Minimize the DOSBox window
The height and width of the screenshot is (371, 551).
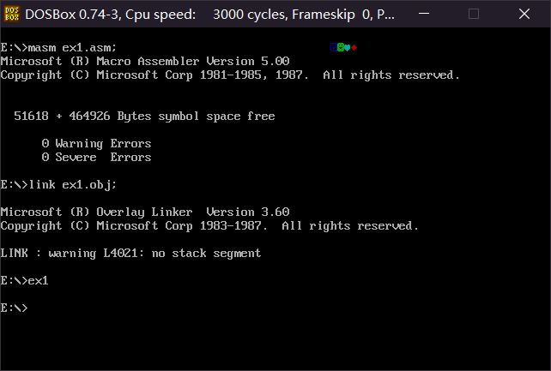(x=434, y=14)
